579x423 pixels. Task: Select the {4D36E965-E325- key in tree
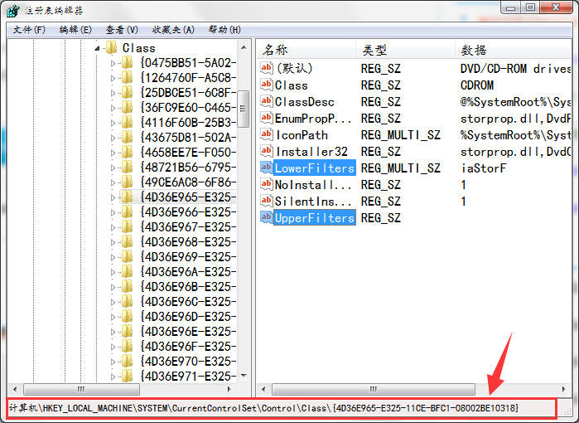coord(188,197)
